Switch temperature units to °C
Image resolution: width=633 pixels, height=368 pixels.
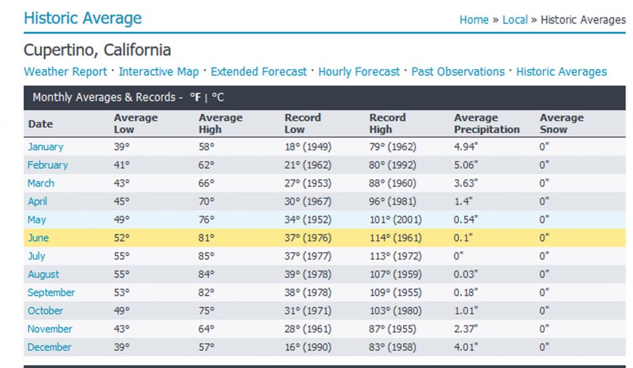(218, 98)
